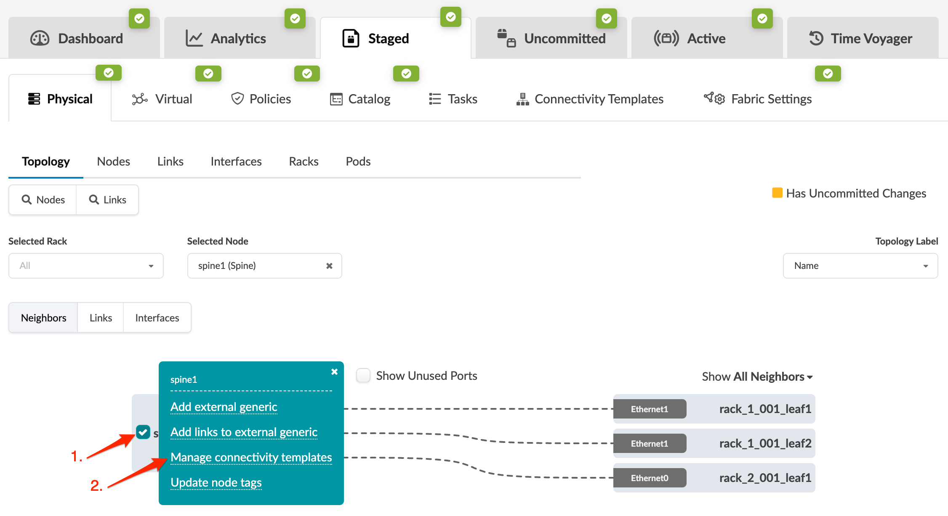948x516 pixels.
Task: Open the Topology Label dropdown
Action: (860, 266)
